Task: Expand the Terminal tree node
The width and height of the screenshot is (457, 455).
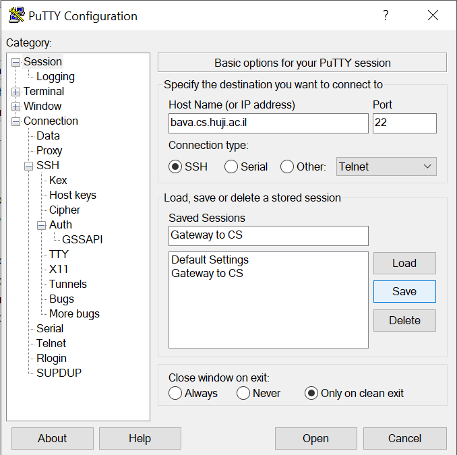Action: [16, 92]
